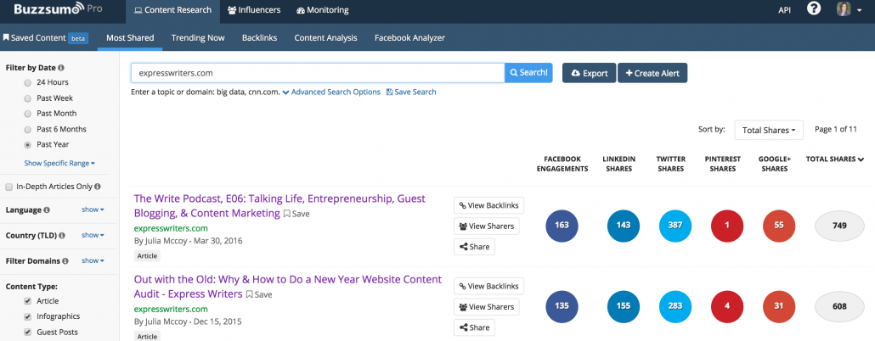875x341 pixels.
Task: Open the Influencers section
Action: coord(254,10)
